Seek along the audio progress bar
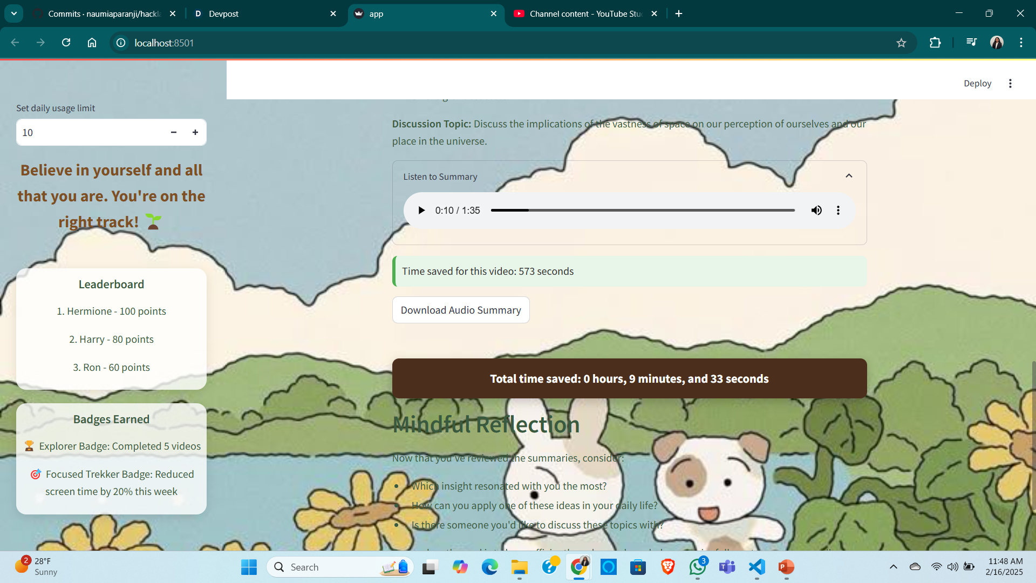This screenshot has height=583, width=1036. (x=642, y=210)
